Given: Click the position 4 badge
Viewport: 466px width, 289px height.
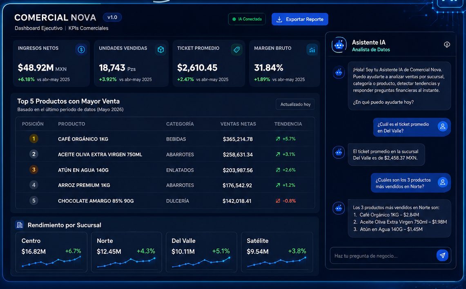Looking at the screenshot, I should tap(33, 185).
